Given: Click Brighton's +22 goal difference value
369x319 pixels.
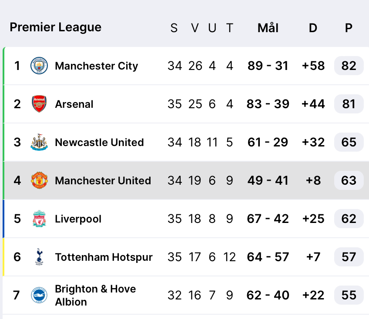Looking at the screenshot, I should [313, 296].
